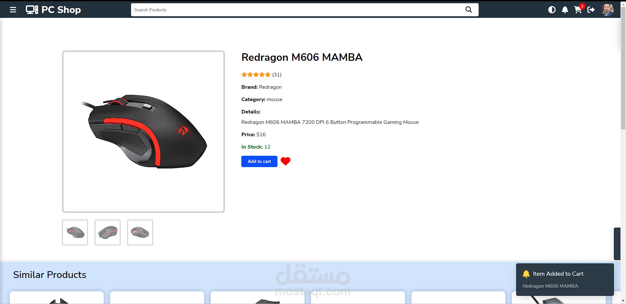Toggle the red heart favorite
The image size is (626, 304).
coord(285,161)
